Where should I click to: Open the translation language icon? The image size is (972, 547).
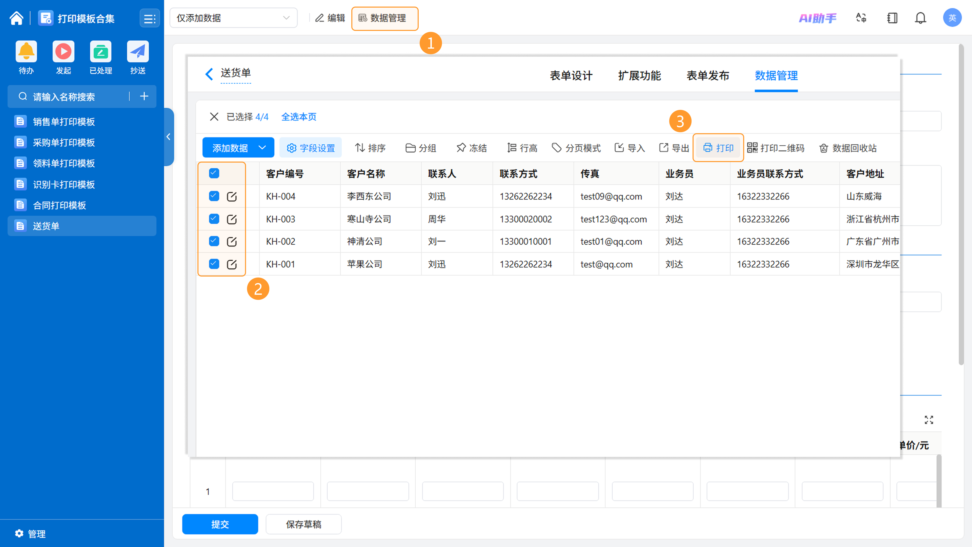[861, 18]
